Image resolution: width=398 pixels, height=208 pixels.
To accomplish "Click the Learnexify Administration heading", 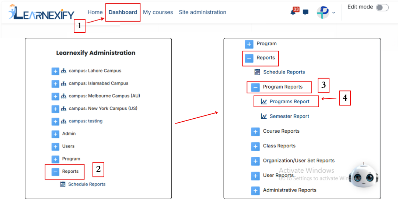I will (96, 53).
